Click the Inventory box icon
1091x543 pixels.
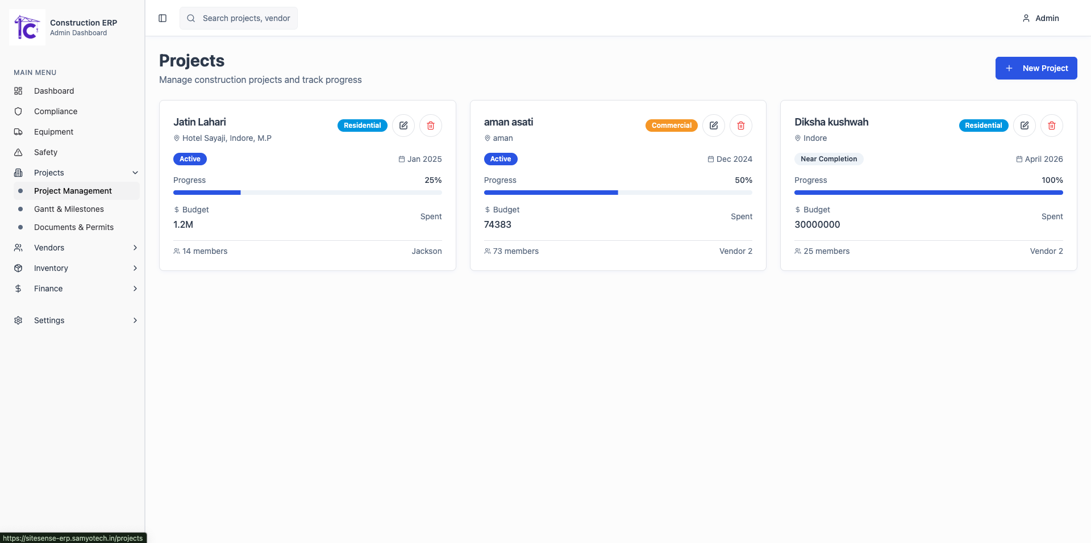18,268
